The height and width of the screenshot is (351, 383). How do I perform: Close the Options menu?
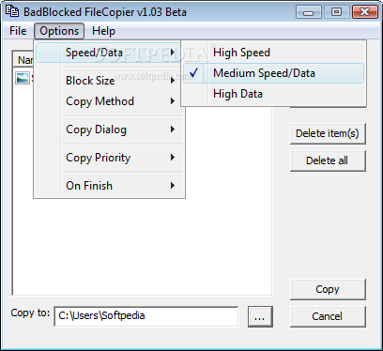(x=59, y=31)
